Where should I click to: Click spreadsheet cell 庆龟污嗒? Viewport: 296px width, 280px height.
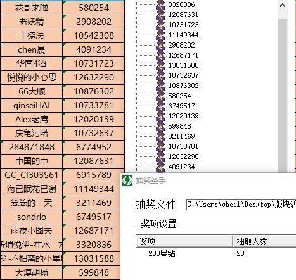tap(32, 133)
